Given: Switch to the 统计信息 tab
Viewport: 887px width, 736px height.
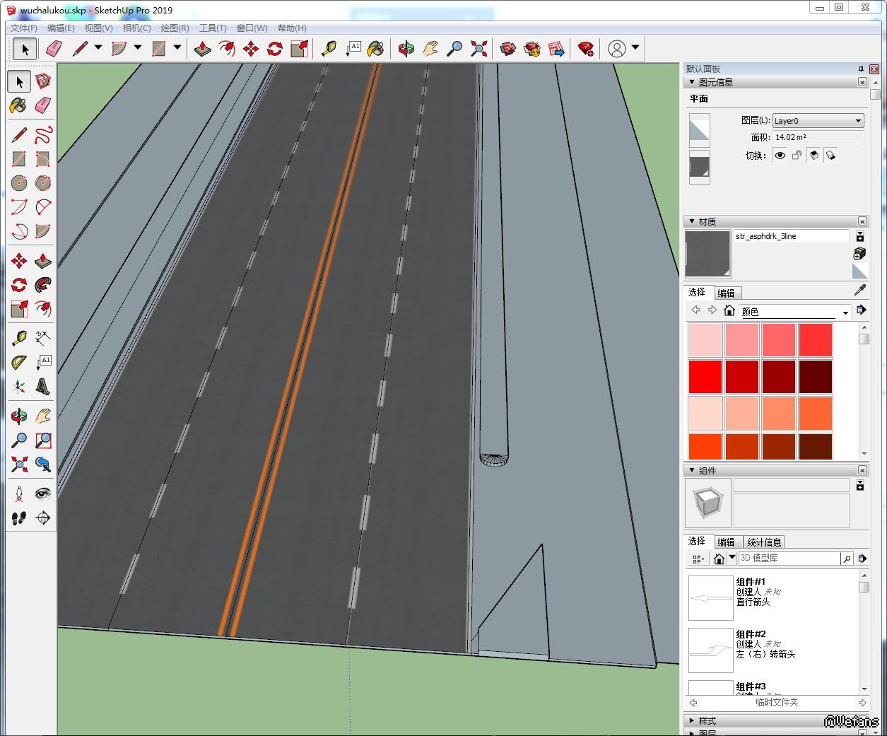Looking at the screenshot, I should 764,542.
